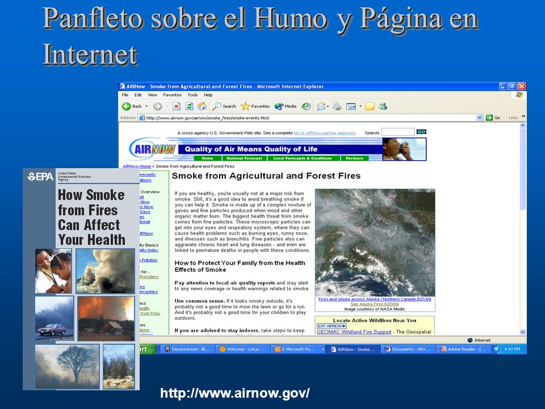Open History toolbar icon
This screenshot has width=545, height=409.
(306, 106)
